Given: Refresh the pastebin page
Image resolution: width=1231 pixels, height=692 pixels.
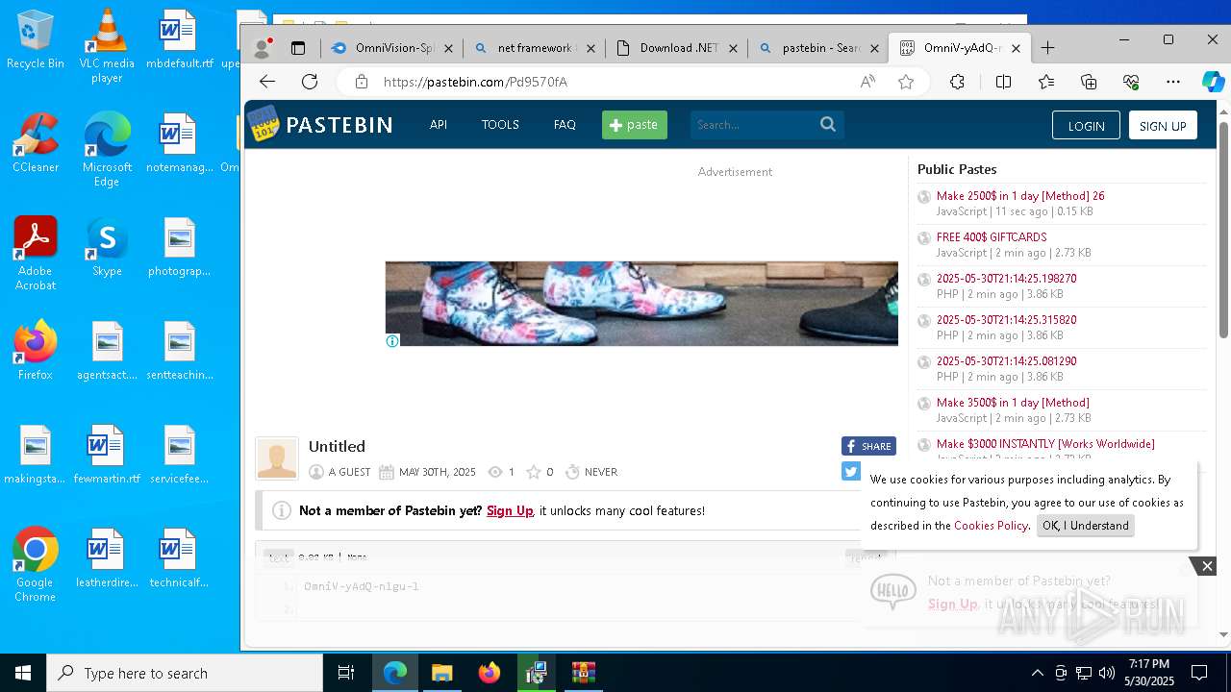Looking at the screenshot, I should (x=310, y=82).
